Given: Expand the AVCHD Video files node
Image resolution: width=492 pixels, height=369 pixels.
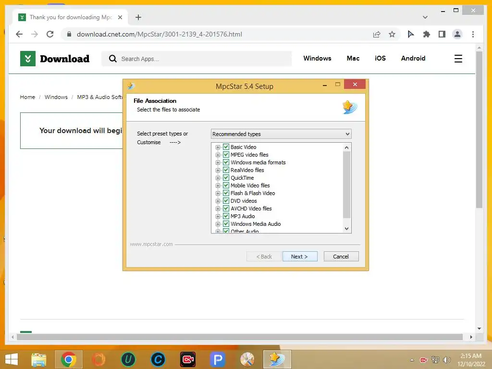Looking at the screenshot, I should [x=218, y=209].
